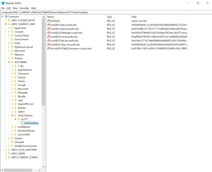Expand the HKEY_LOCAL_MACHINE branch
The image size is (212, 172).
pos(5,150)
